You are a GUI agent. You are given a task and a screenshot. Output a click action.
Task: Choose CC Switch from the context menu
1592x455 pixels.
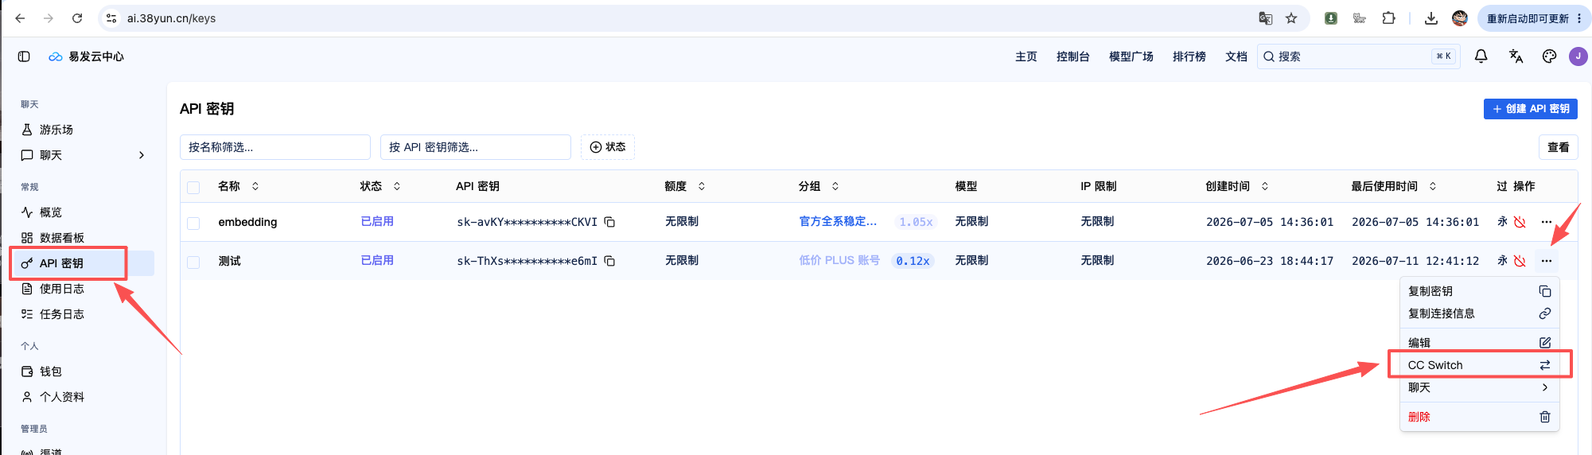tap(1479, 365)
